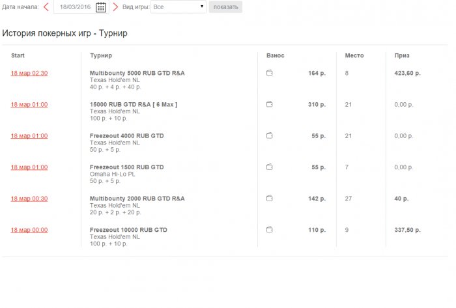Click wallet icon for 15000 RUB GTD row

tap(270, 104)
